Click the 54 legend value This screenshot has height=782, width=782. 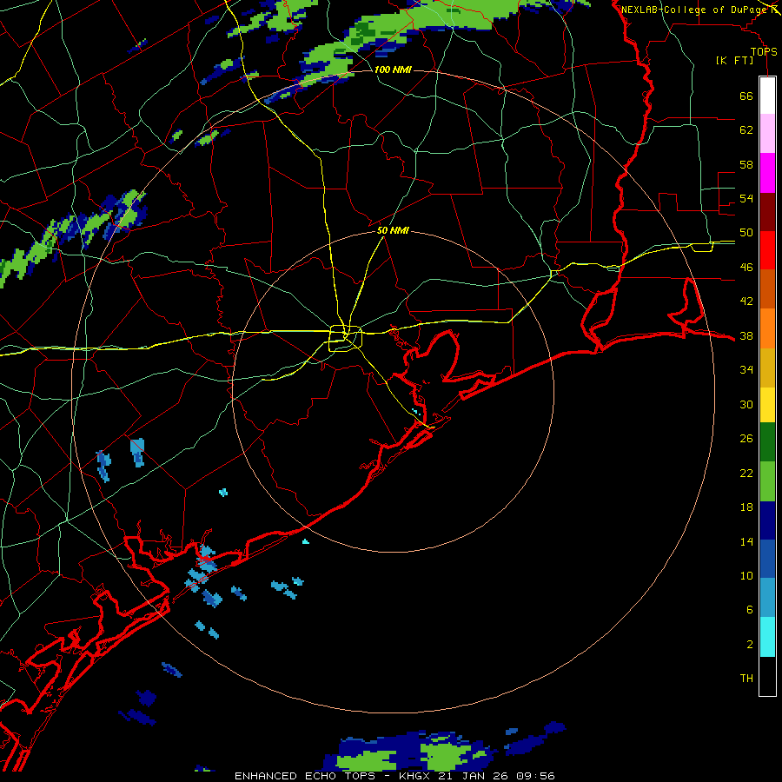(x=746, y=198)
